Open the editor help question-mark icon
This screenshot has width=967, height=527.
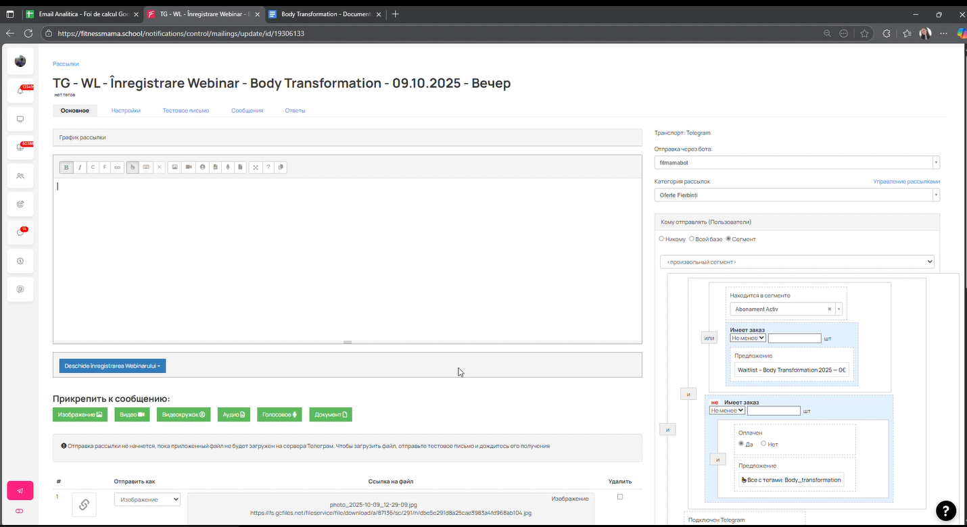coord(268,167)
